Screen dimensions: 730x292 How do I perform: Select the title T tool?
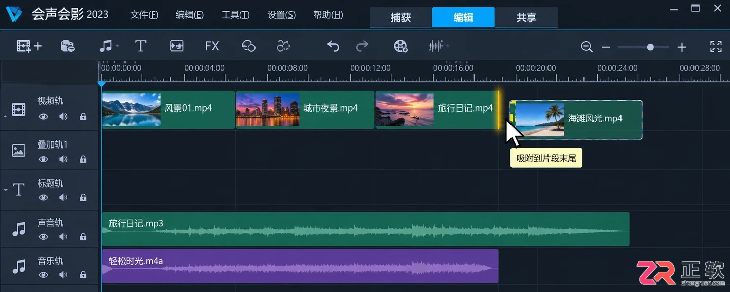pos(140,46)
